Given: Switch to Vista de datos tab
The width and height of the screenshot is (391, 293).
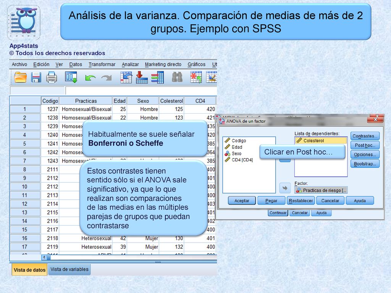Looking at the screenshot, I should (29, 270).
